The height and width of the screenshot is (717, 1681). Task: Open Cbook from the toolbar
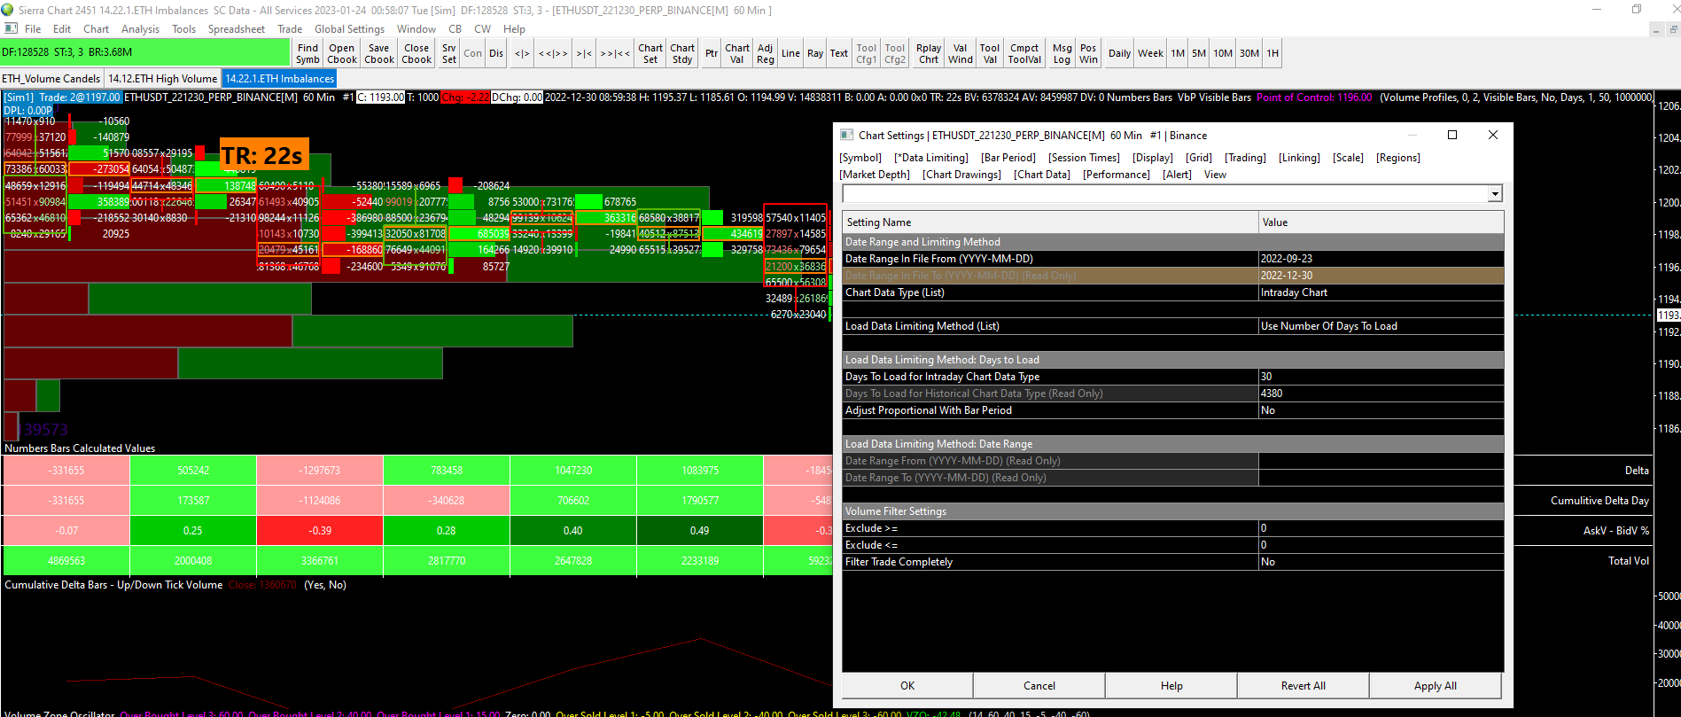342,53
